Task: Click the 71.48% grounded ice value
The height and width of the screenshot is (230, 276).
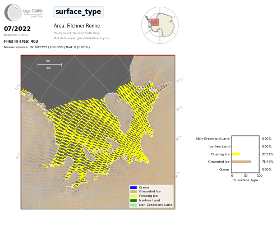Action: click(x=268, y=162)
